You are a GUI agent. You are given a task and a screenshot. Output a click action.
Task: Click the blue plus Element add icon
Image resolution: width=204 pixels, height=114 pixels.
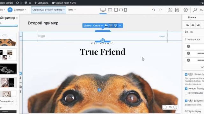click(10, 10)
